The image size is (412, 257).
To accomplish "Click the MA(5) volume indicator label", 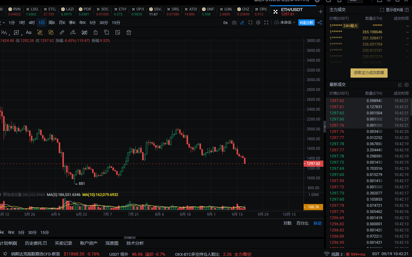I will click(x=64, y=195).
